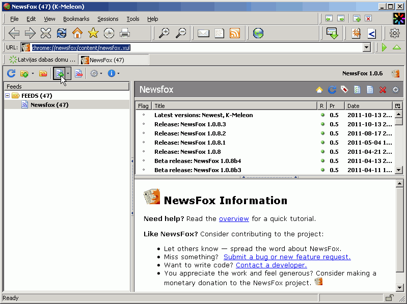407x304 pixels.
Task: Click the Go green play arrow beside URL
Action: [385, 47]
